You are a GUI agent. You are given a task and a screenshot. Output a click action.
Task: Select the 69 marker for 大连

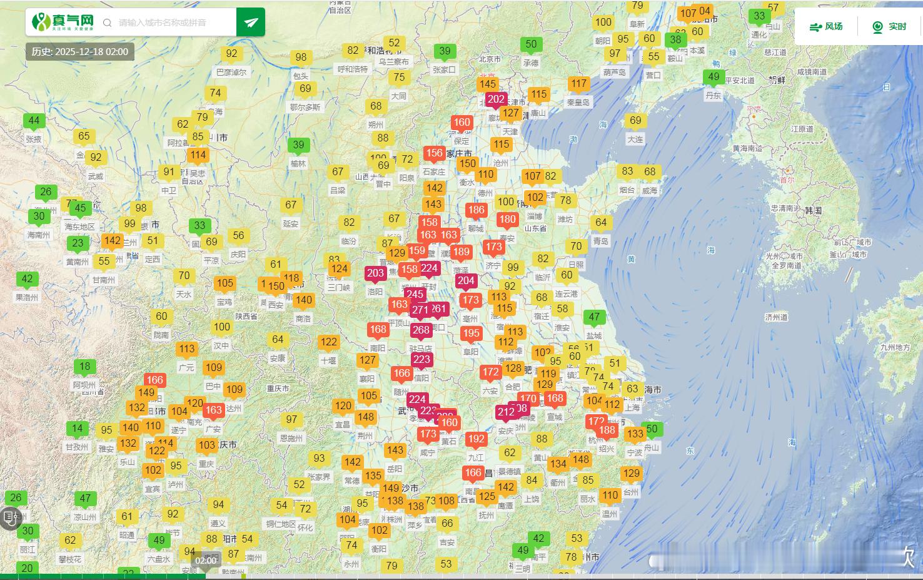click(635, 121)
